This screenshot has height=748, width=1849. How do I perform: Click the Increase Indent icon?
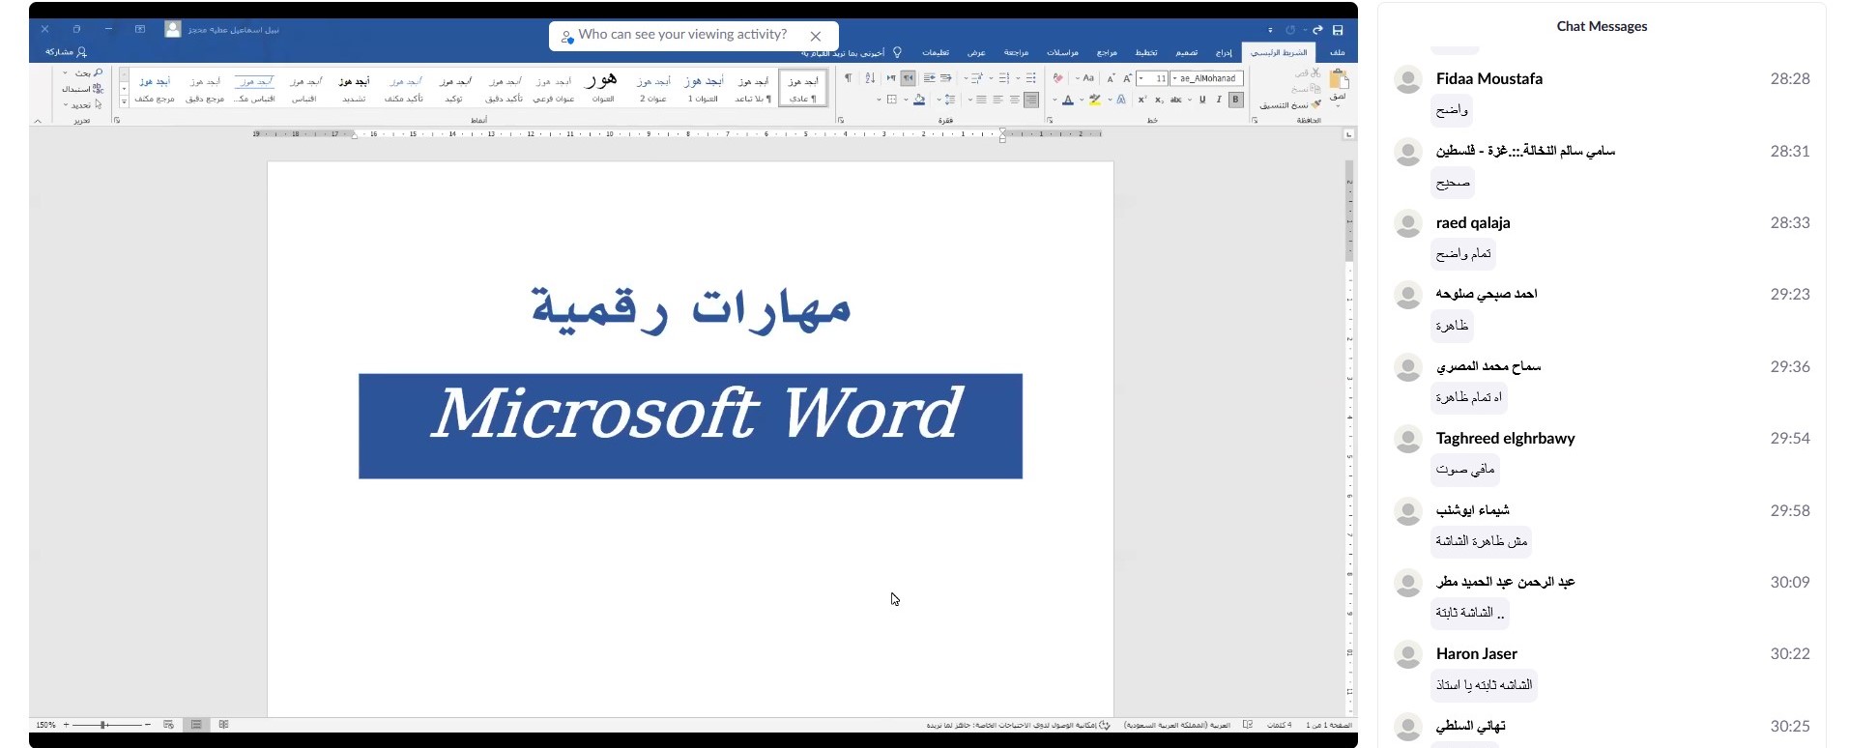click(929, 78)
